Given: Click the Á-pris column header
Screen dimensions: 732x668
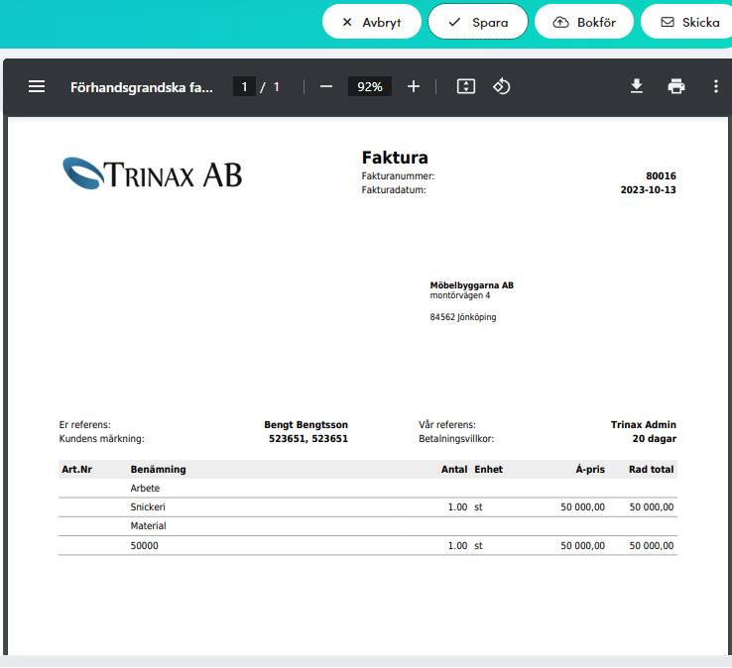Looking at the screenshot, I should [x=590, y=470].
